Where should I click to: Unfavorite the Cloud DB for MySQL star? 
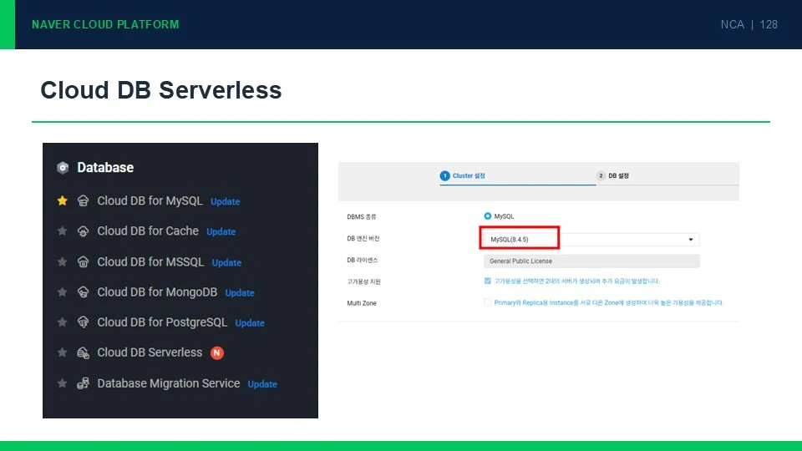tap(63, 201)
